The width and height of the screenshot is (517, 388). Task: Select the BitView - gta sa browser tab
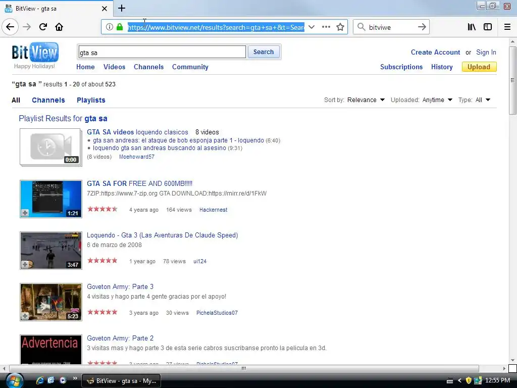pos(56,9)
